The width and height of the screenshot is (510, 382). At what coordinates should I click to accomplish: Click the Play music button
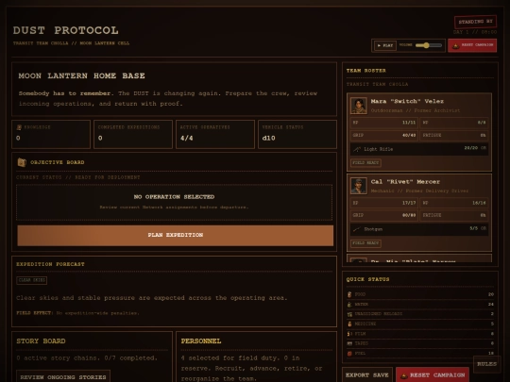coord(385,45)
